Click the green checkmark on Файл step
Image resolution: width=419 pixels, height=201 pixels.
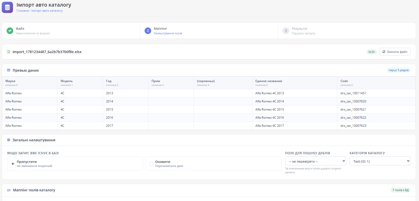[x=10, y=31]
